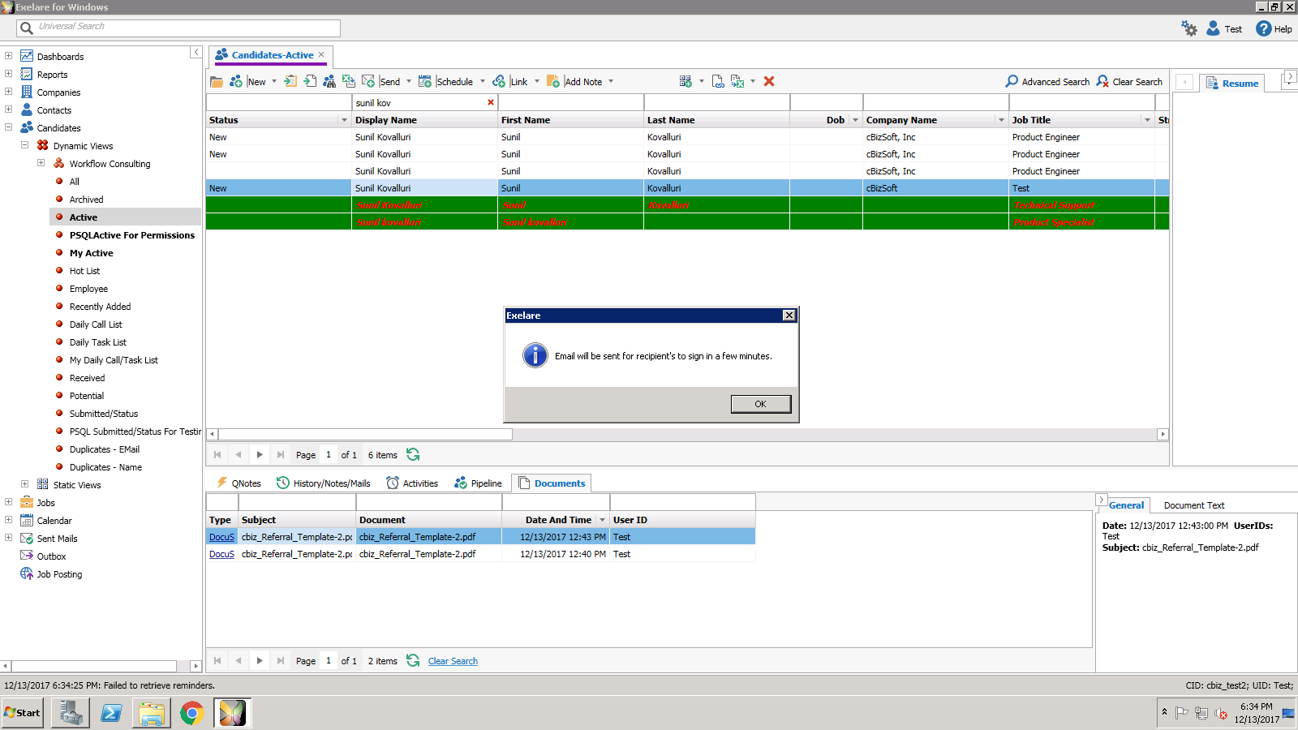Viewport: 1298px width, 730px height.
Task: Click the Add Note icon
Action: (x=553, y=82)
